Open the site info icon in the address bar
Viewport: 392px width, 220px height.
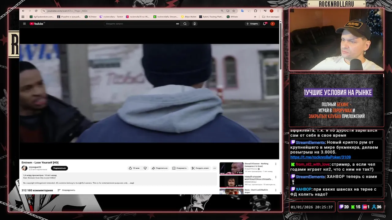point(44,11)
